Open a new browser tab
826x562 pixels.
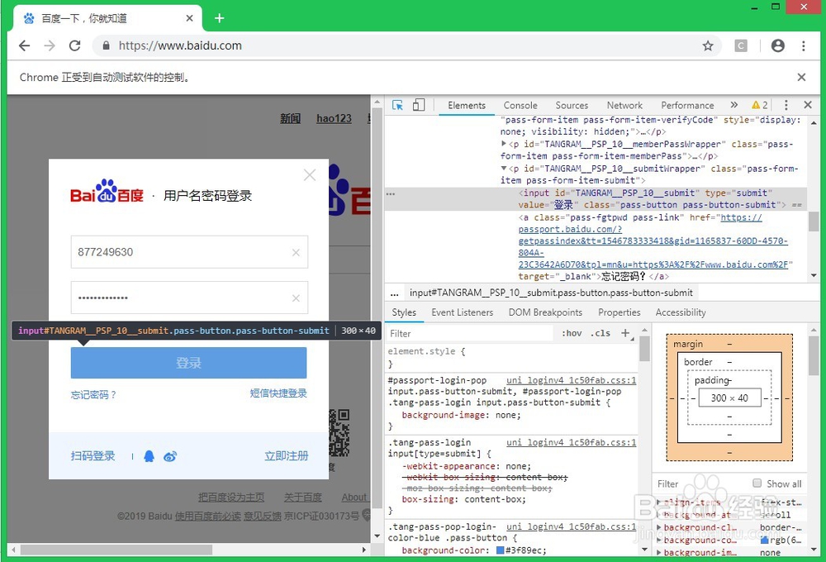220,18
